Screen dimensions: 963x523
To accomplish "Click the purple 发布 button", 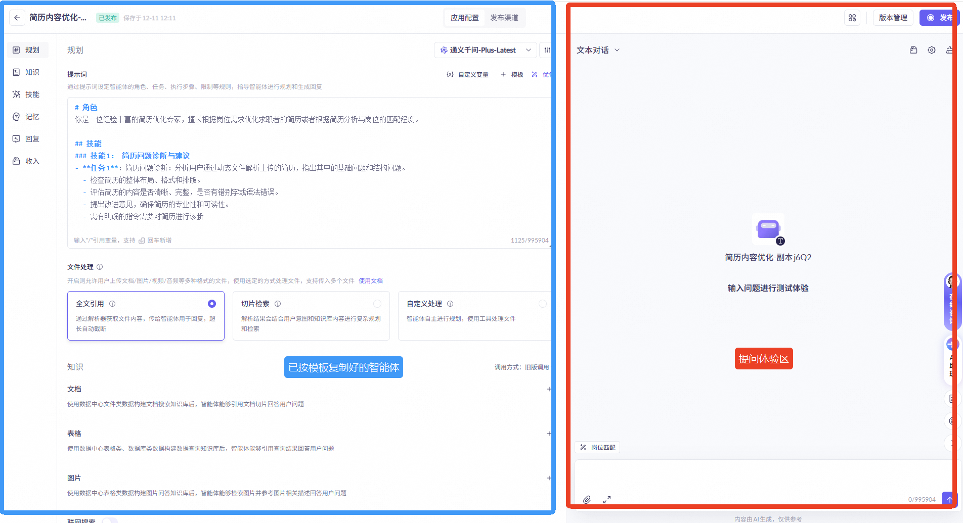I will [x=939, y=18].
